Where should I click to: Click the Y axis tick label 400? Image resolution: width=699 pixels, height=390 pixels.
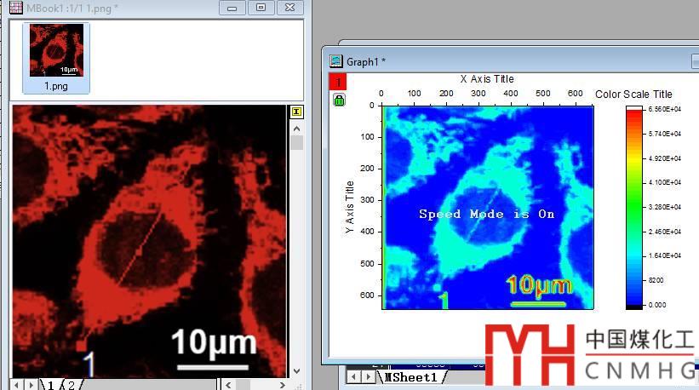(x=367, y=232)
